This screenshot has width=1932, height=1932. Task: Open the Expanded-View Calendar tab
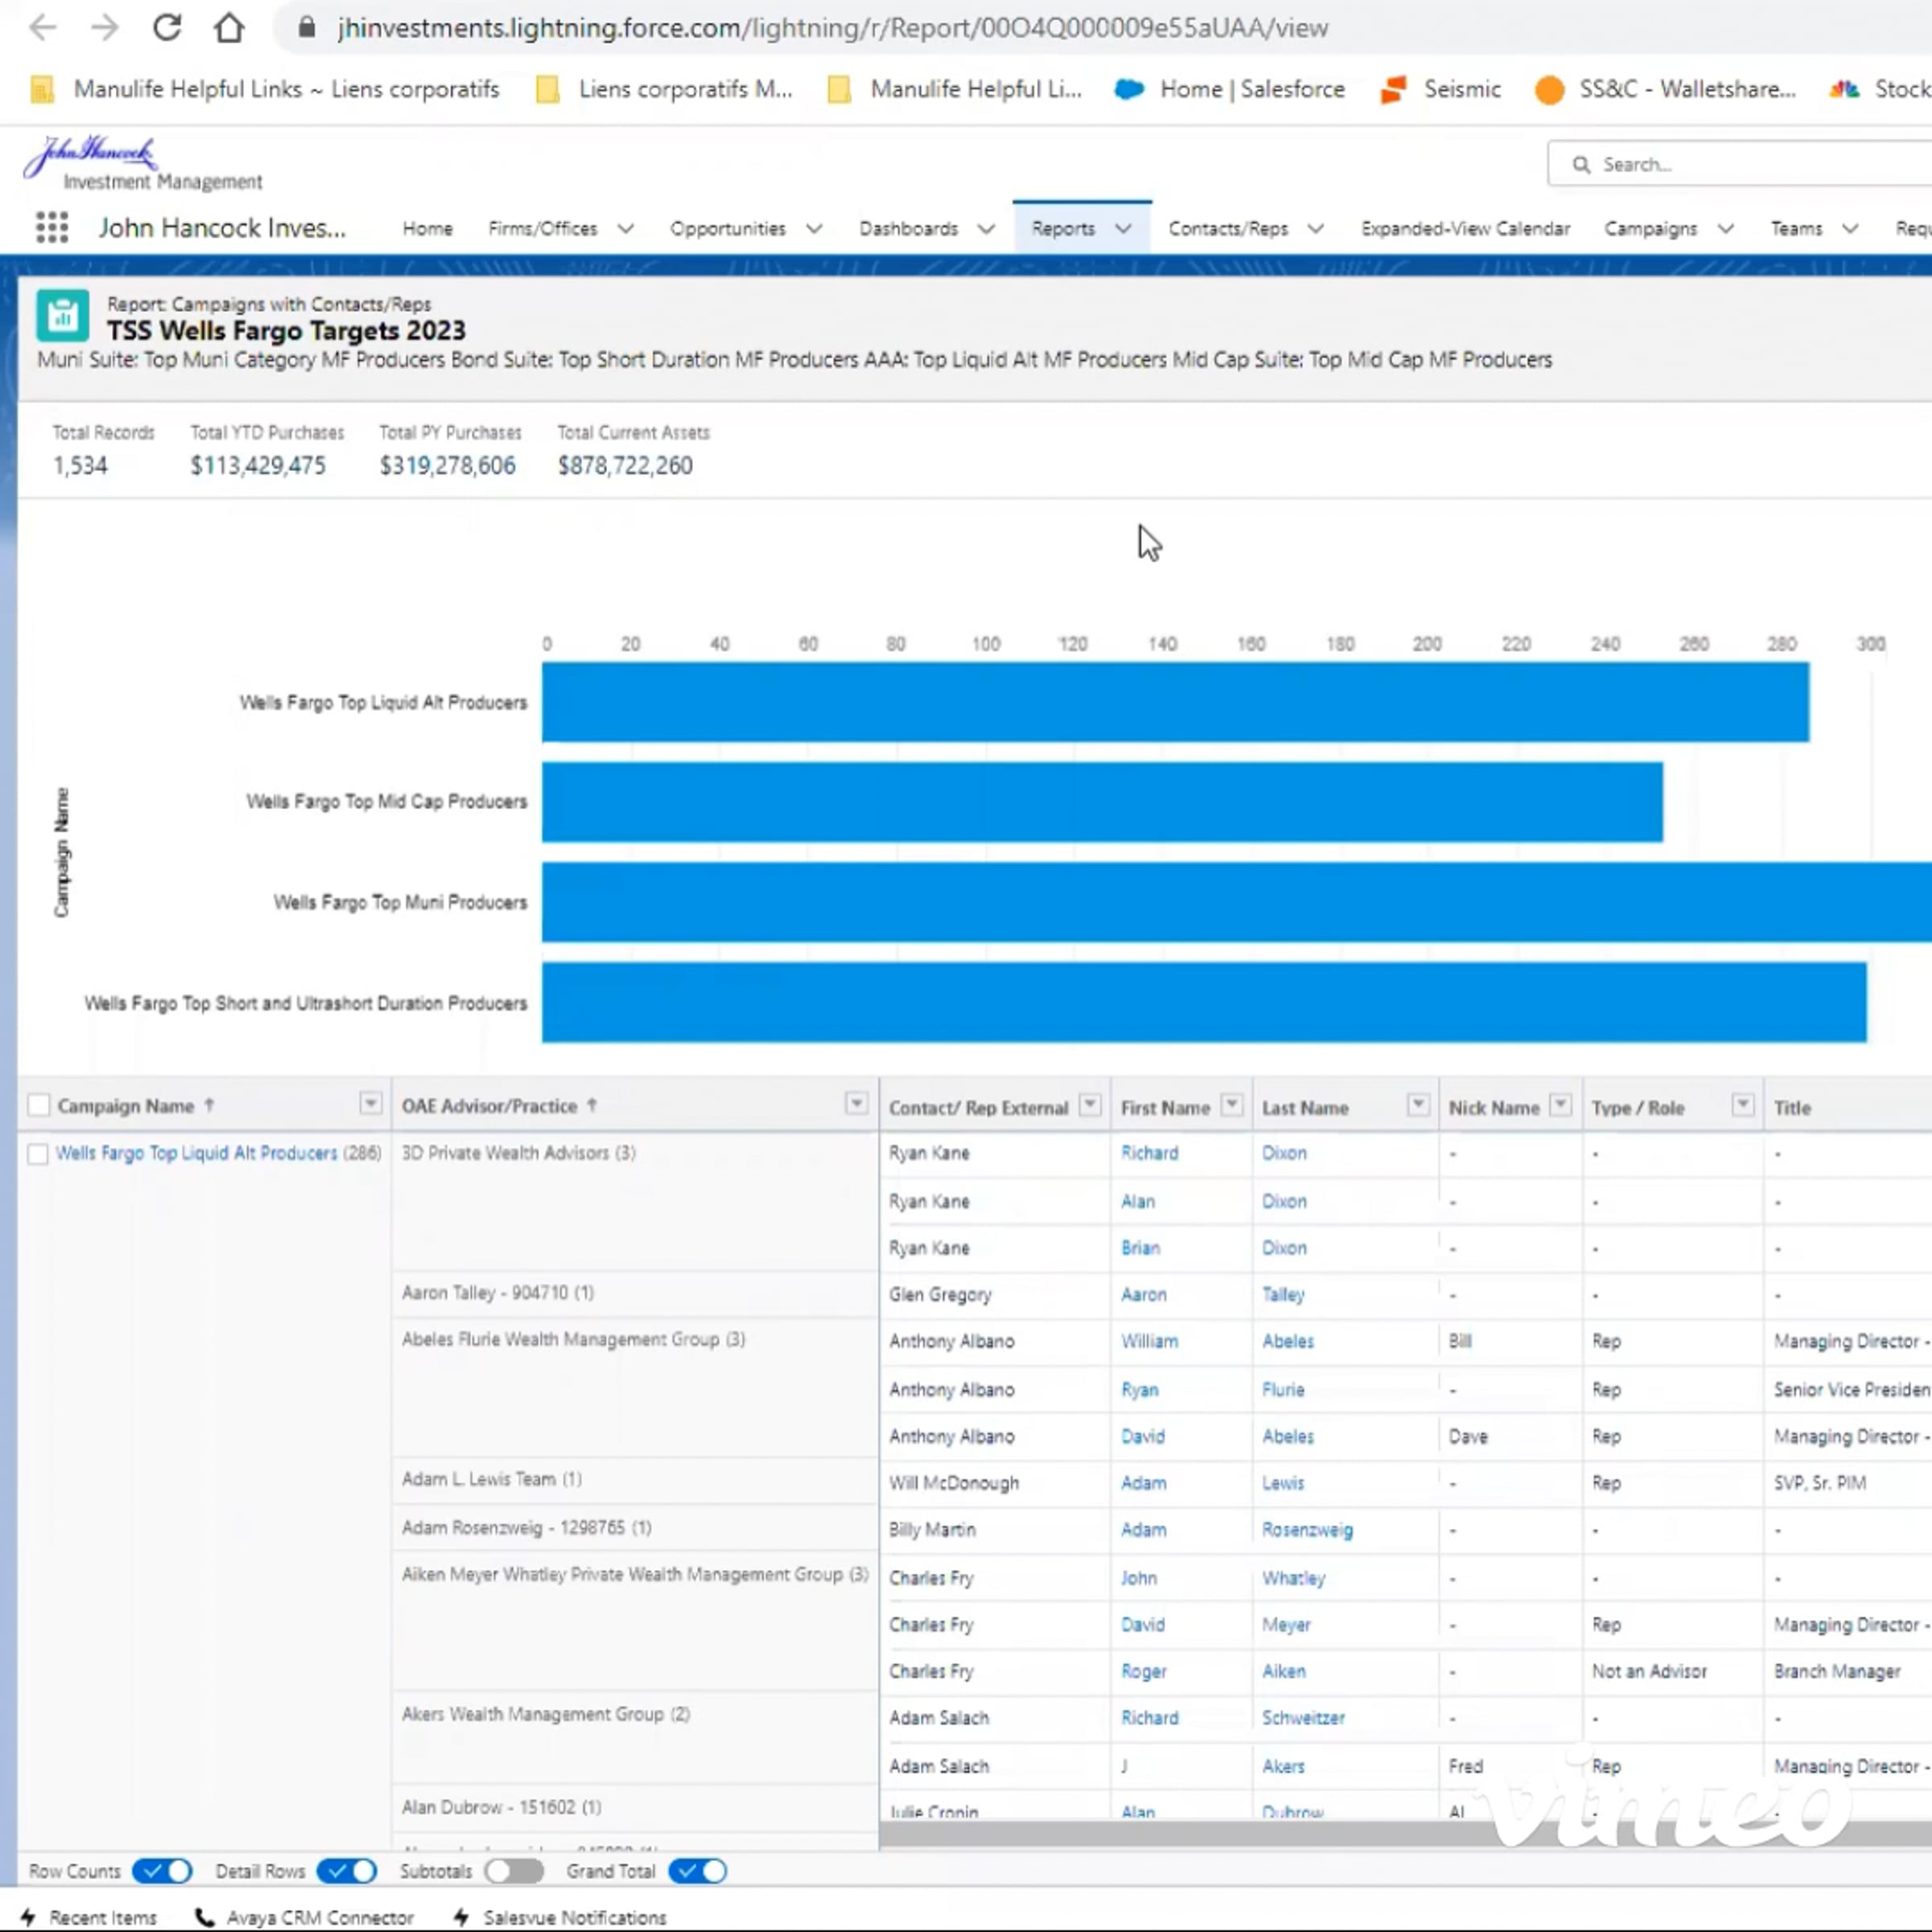1464,229
